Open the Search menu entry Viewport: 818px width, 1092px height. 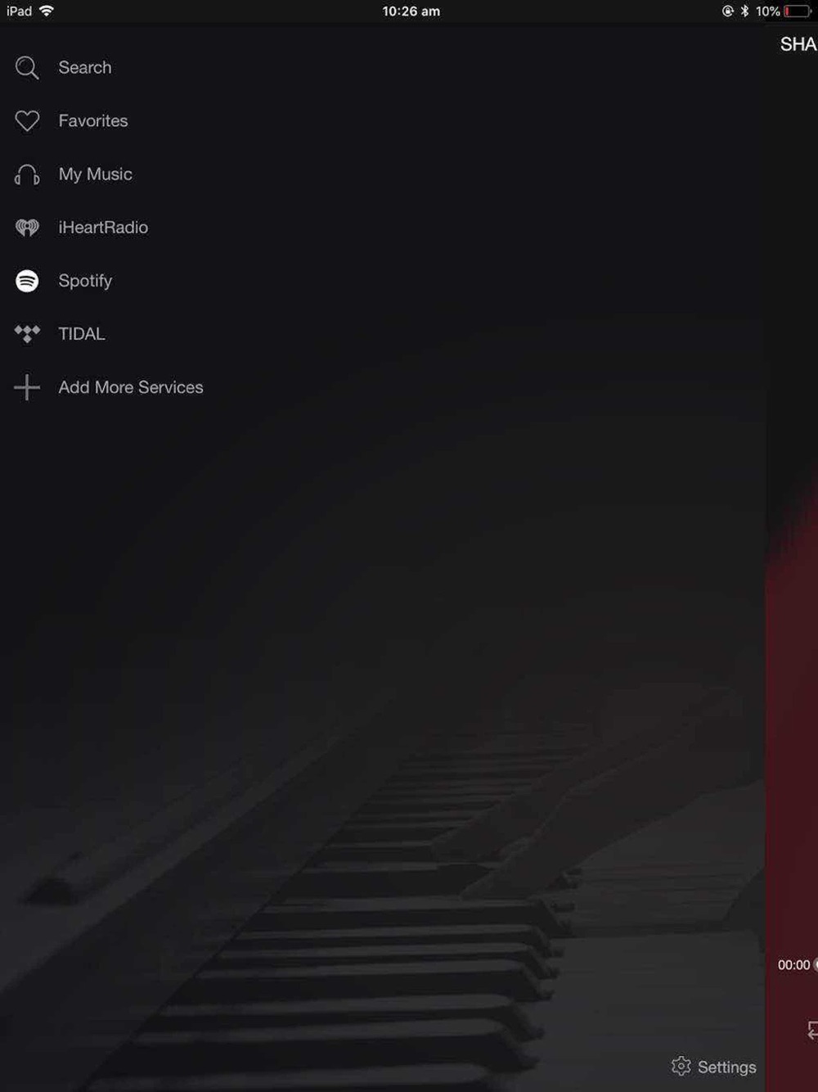[x=85, y=68]
